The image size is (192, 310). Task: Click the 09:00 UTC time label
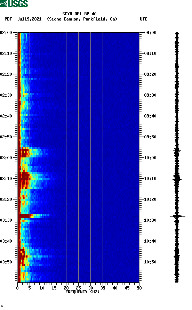(150, 32)
